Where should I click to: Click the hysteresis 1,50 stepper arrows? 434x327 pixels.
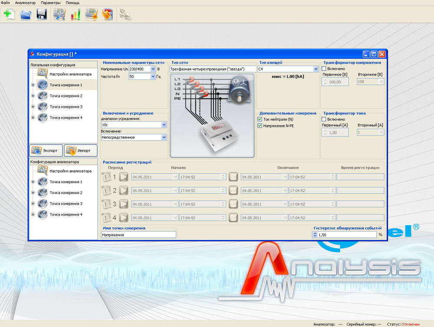click(315, 235)
